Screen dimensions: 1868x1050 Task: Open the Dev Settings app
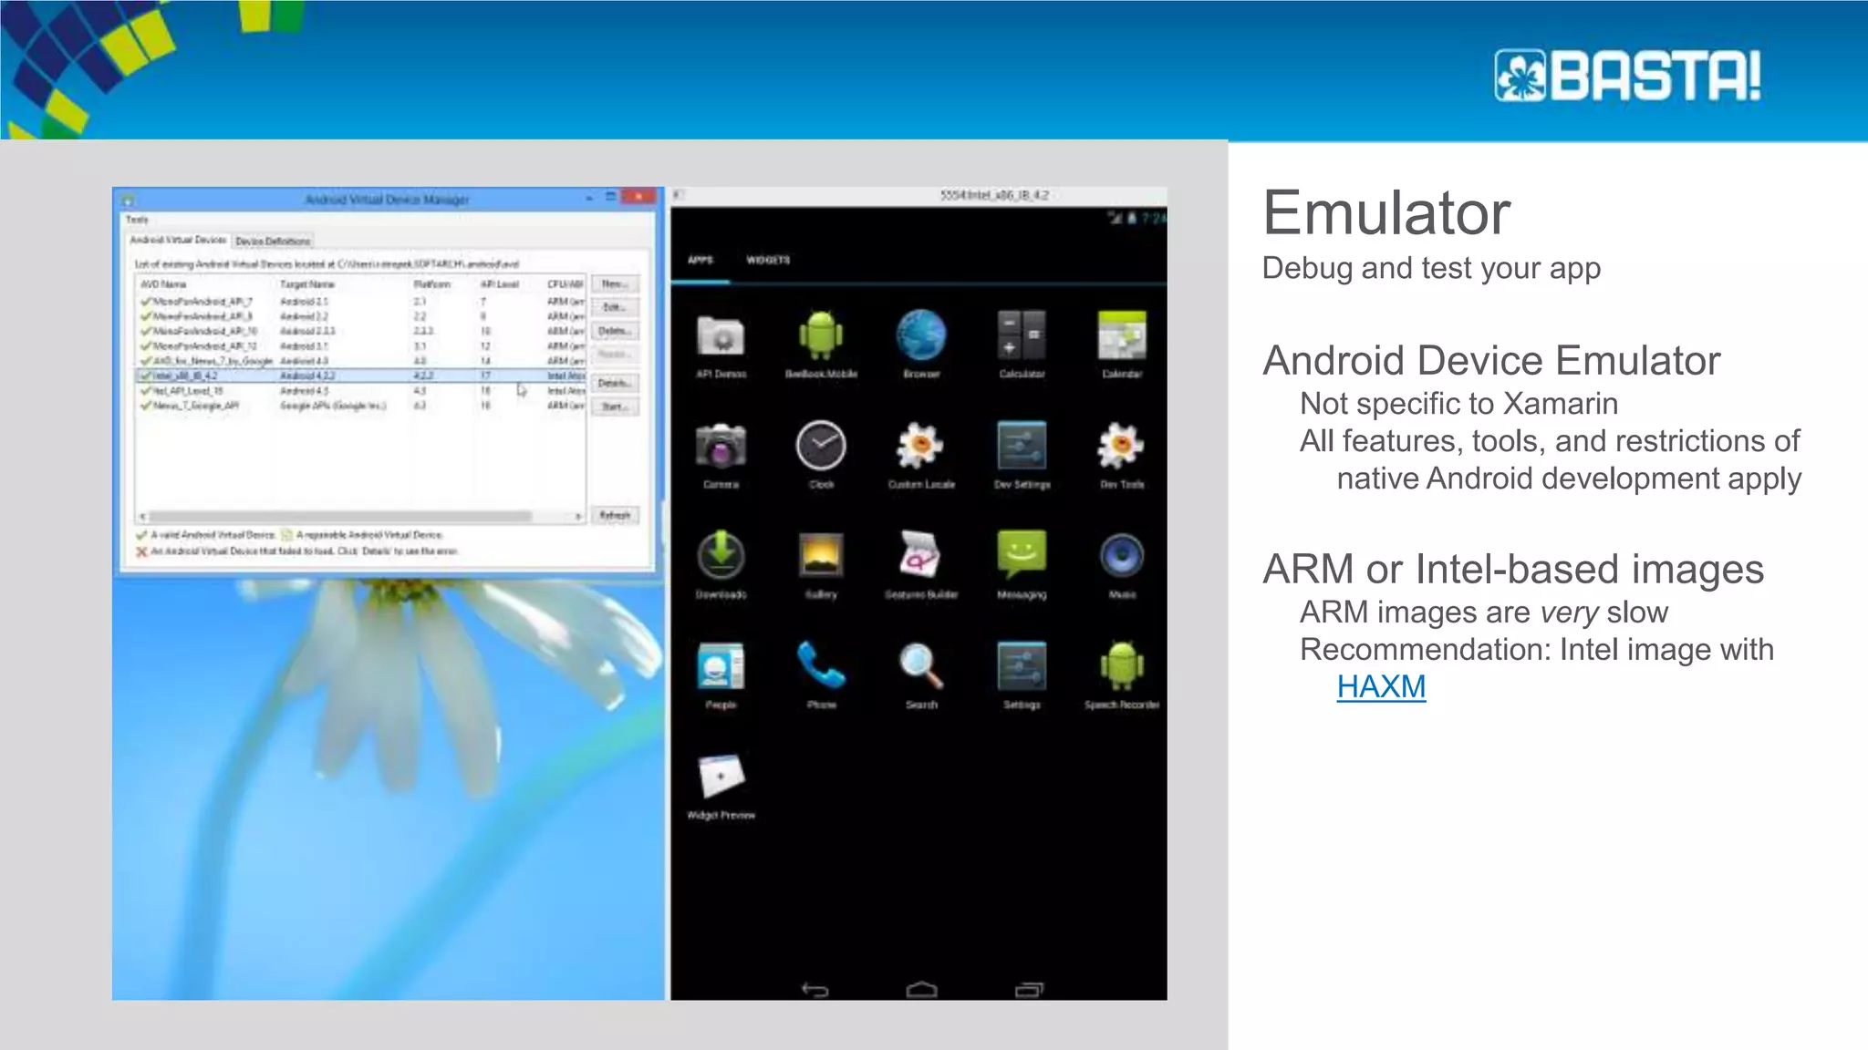1022,455
